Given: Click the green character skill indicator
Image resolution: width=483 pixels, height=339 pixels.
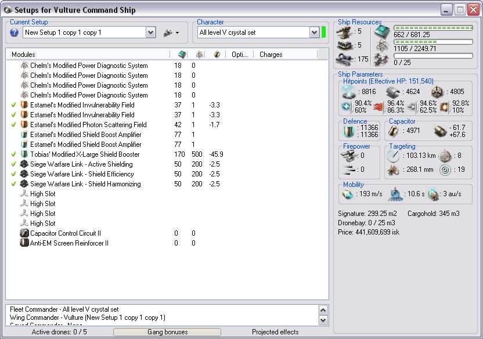Looking at the screenshot, I should [323, 33].
